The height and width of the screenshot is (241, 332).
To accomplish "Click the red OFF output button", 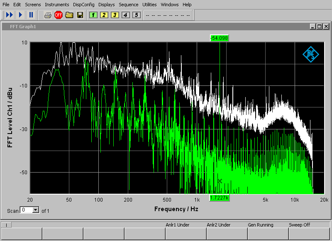I will [x=58, y=15].
